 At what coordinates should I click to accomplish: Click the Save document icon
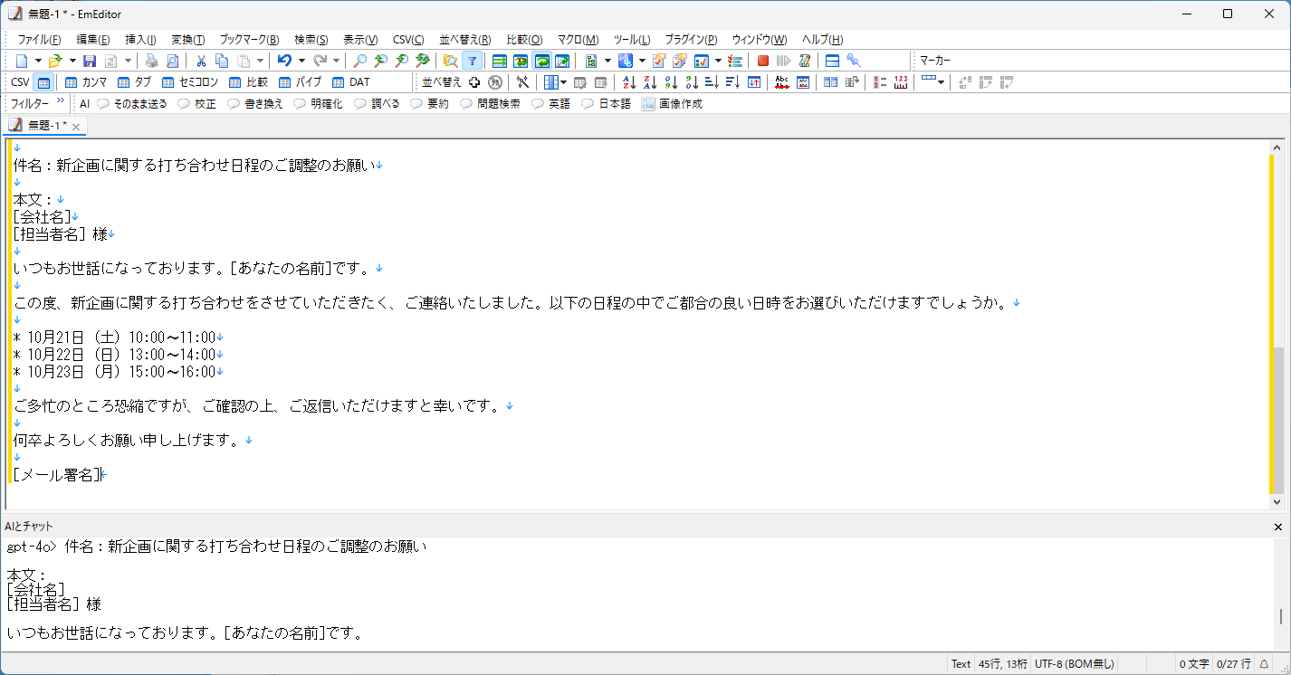(x=89, y=60)
